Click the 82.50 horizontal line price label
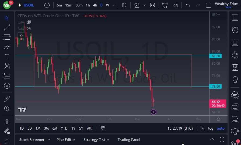Screen dimensions: 241x145 216,56
